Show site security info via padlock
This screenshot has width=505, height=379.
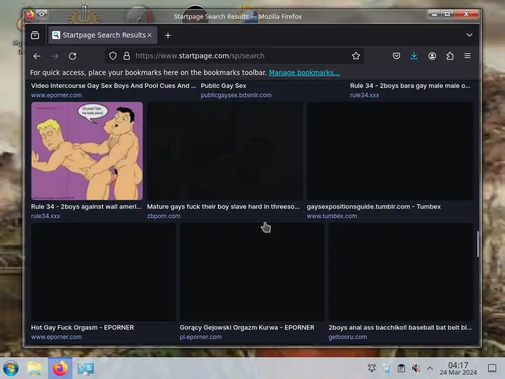tap(127, 56)
